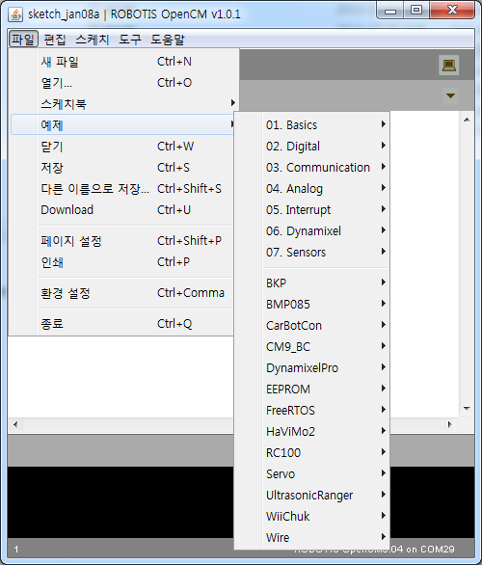Open the Servo examples submenu
This screenshot has height=565, width=482.
tap(312, 473)
